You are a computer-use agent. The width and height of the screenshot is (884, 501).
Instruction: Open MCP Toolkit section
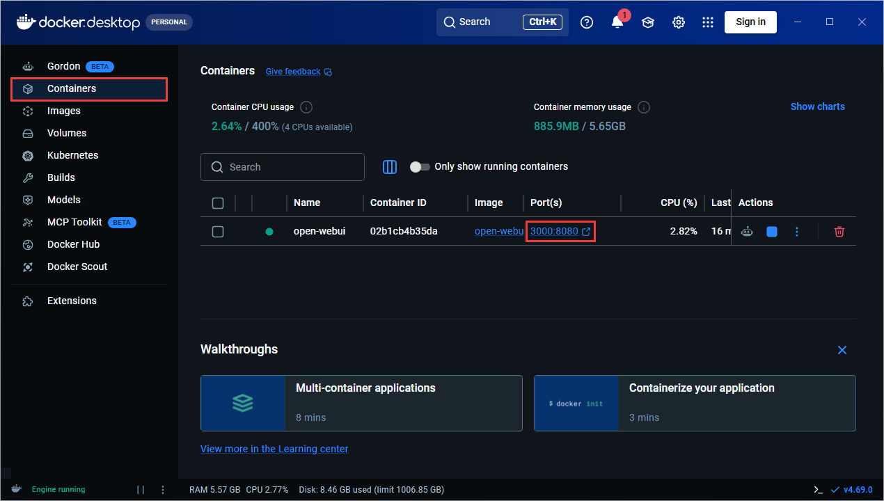[x=89, y=222]
